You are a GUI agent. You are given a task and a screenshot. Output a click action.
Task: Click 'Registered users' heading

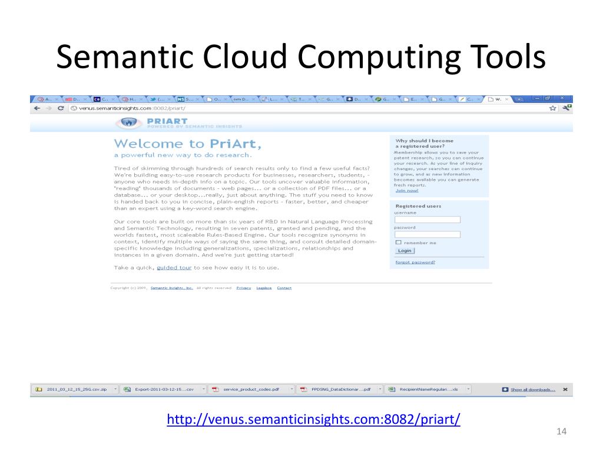click(418, 206)
